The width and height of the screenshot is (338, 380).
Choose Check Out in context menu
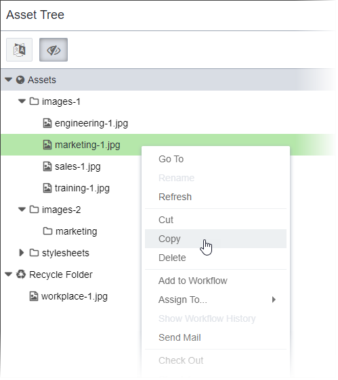point(216,360)
